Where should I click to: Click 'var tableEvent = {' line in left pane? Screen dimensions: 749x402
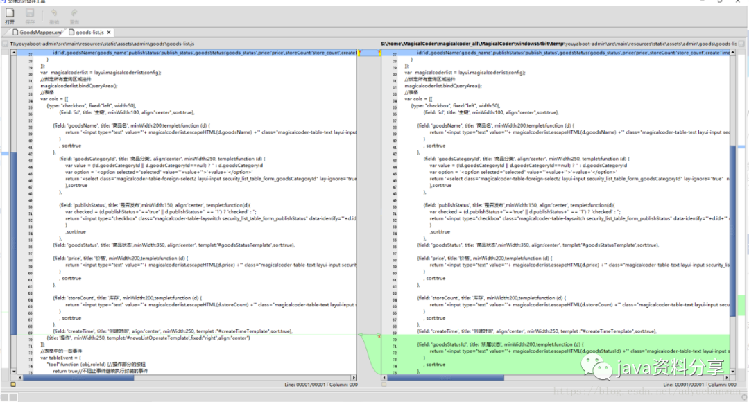tap(60, 358)
